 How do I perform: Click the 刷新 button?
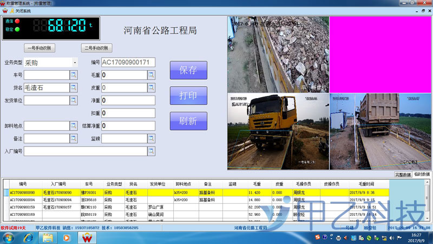(x=188, y=121)
